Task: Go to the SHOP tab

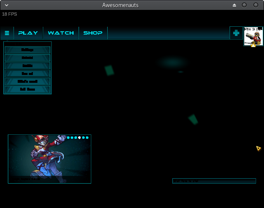Action: (93, 33)
